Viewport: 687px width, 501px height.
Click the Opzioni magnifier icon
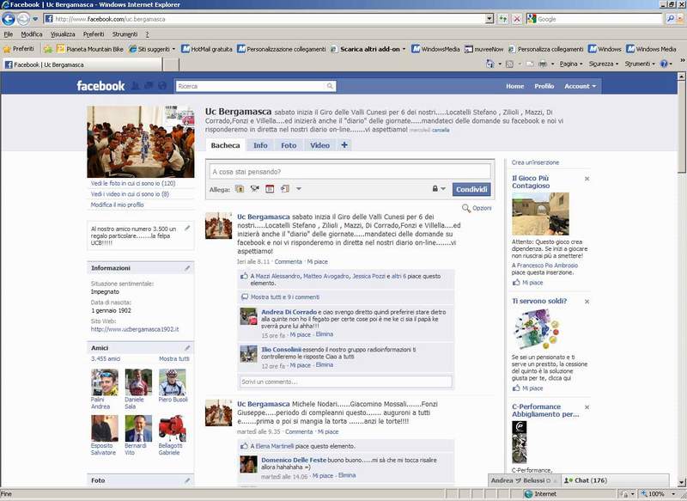[x=465, y=208]
